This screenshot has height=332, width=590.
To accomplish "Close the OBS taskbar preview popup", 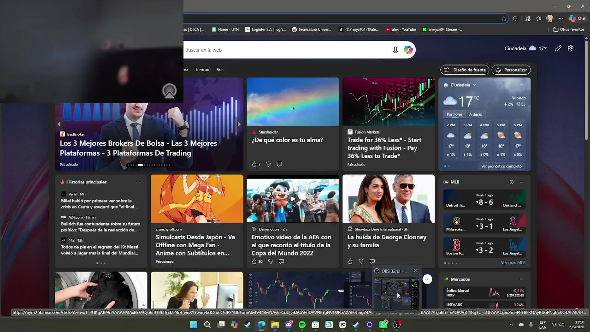I will coord(415,271).
